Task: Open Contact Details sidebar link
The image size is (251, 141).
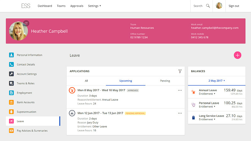Action: tap(26, 64)
